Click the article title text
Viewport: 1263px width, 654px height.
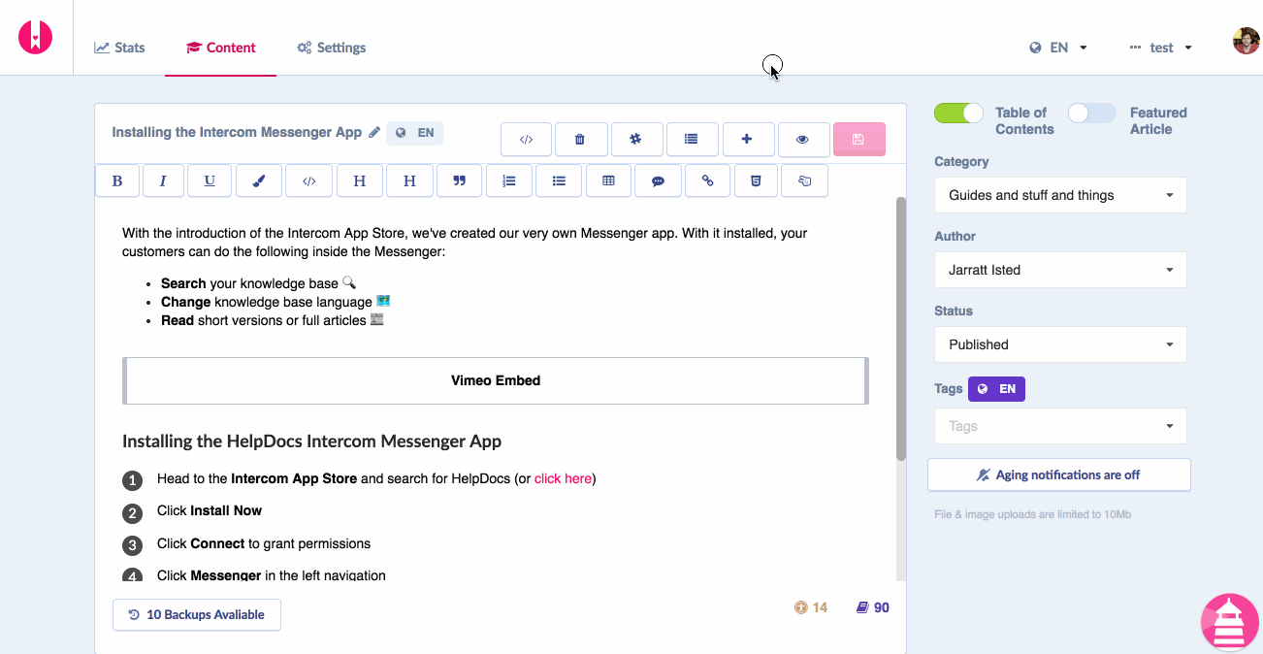tap(237, 132)
